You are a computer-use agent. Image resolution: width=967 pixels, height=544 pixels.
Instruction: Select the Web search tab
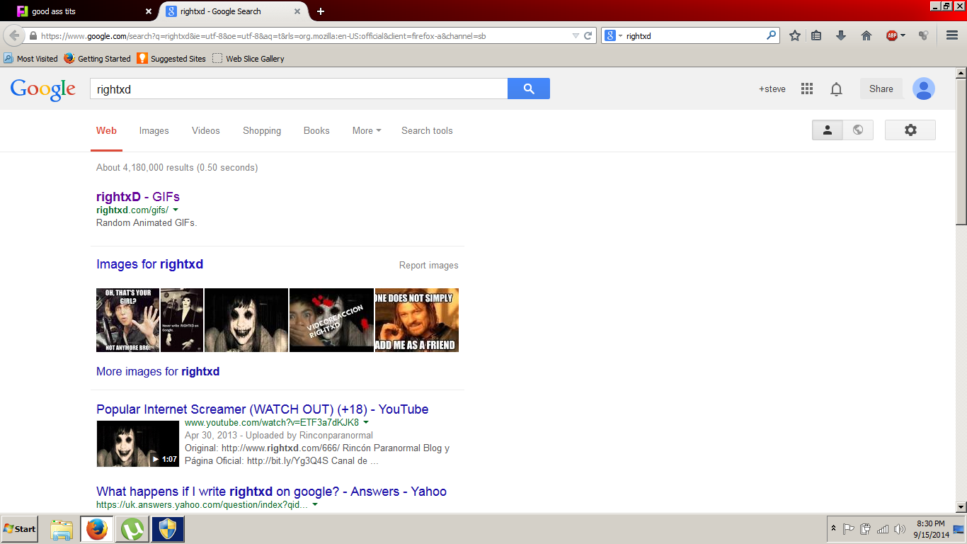(106, 130)
